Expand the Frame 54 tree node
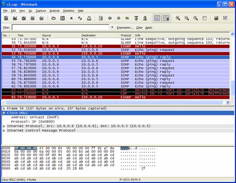This screenshot has height=183, width=236. (x=4, y=109)
